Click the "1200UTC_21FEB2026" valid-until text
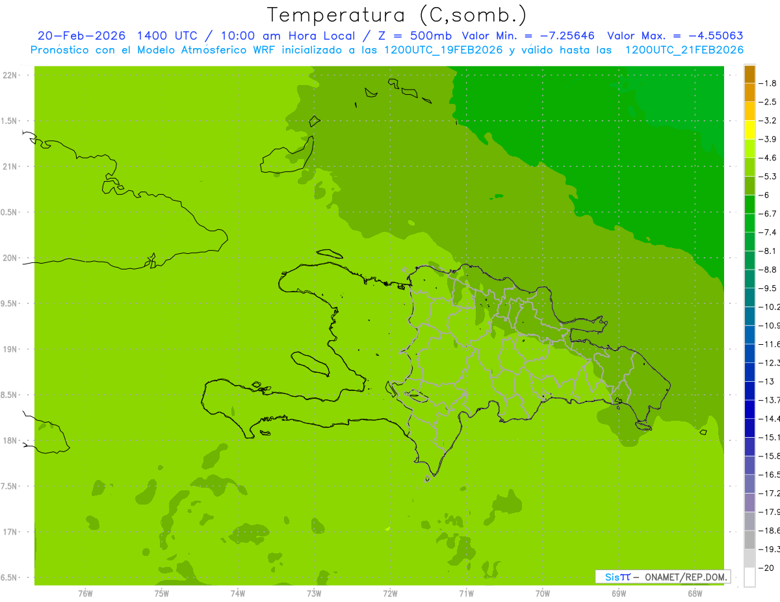Viewport: 780px width, 602px height. pos(684,50)
